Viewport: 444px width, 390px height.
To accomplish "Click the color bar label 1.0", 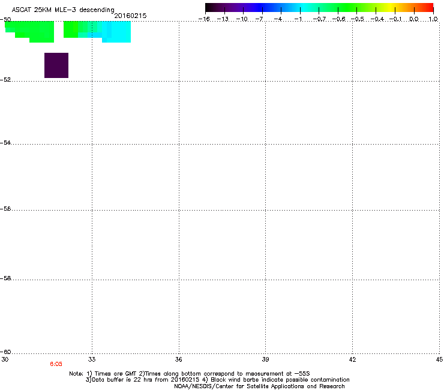I will [433, 19].
